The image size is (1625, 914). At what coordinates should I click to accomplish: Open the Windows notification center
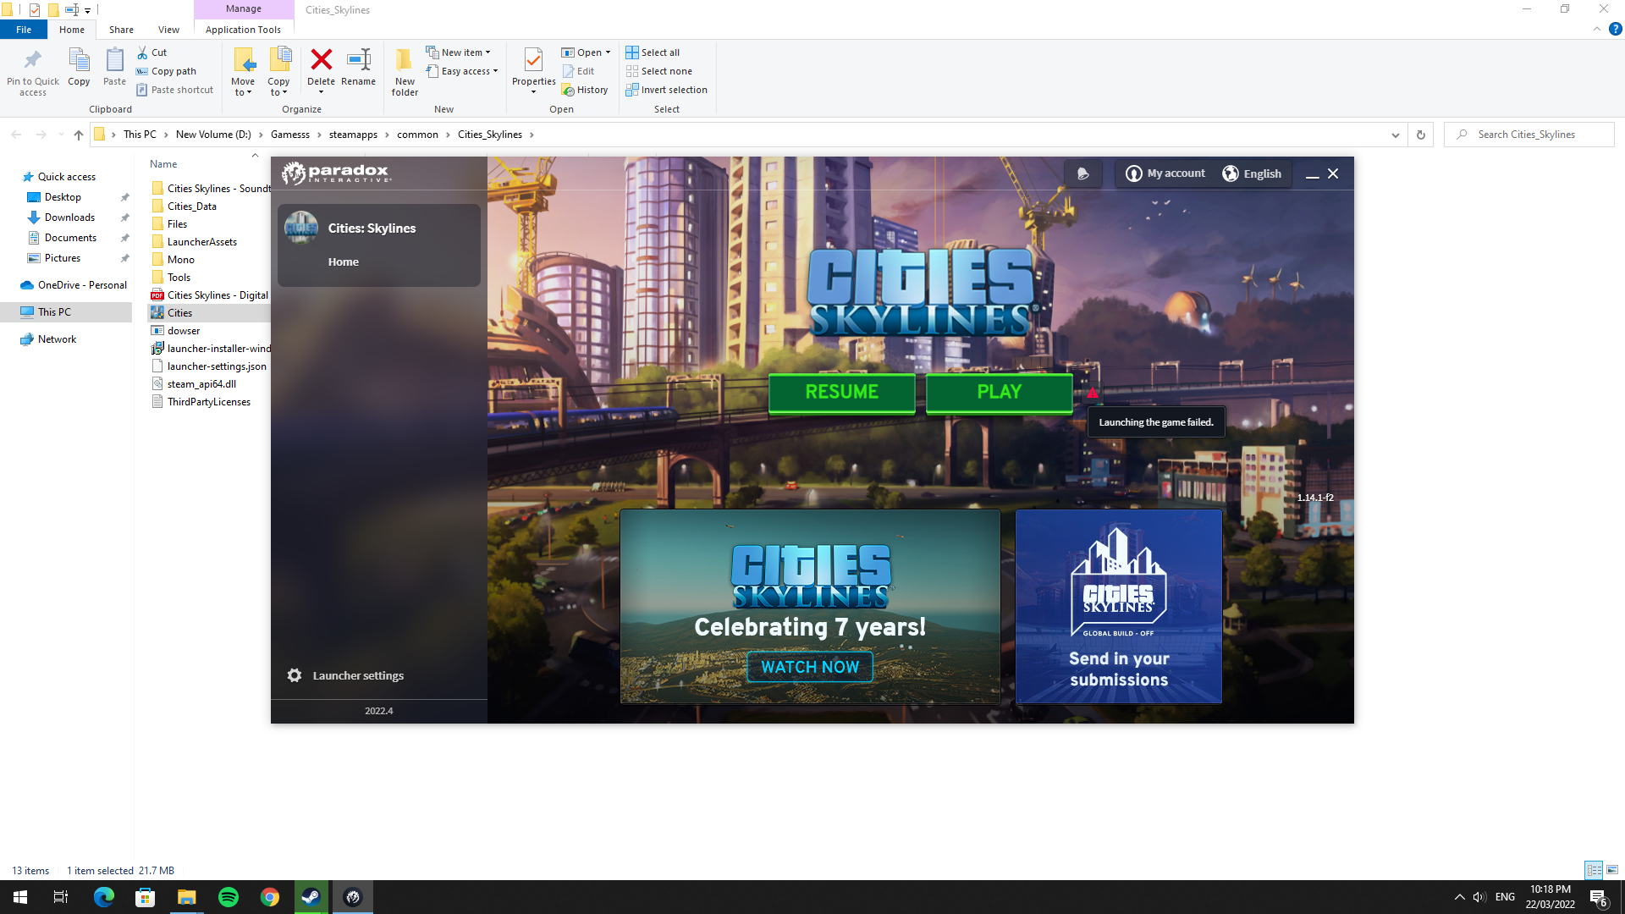coord(1598,897)
